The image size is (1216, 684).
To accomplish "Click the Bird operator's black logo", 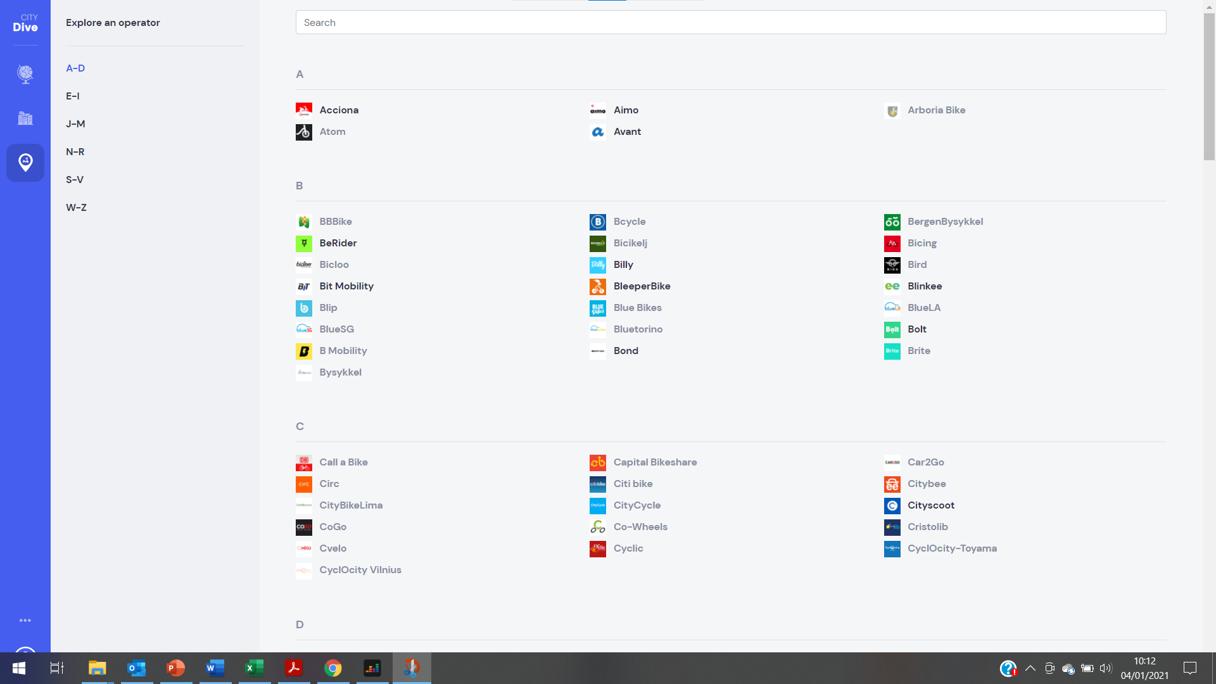I will click(x=892, y=265).
